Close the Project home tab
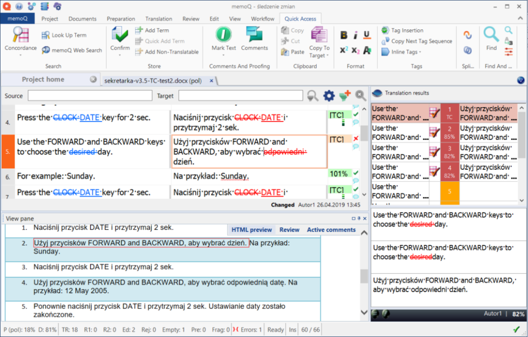 [x=93, y=79]
